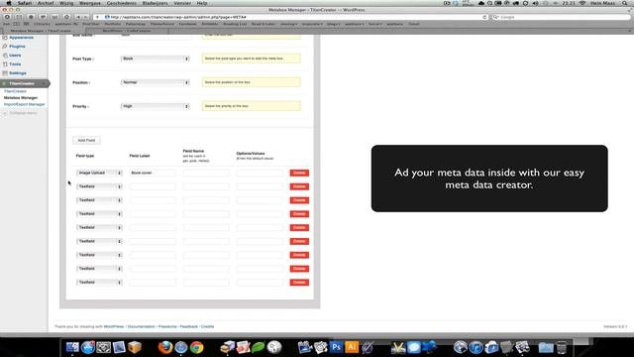Open the Image Upload field type dropdown
The width and height of the screenshot is (634, 357).
click(99, 173)
